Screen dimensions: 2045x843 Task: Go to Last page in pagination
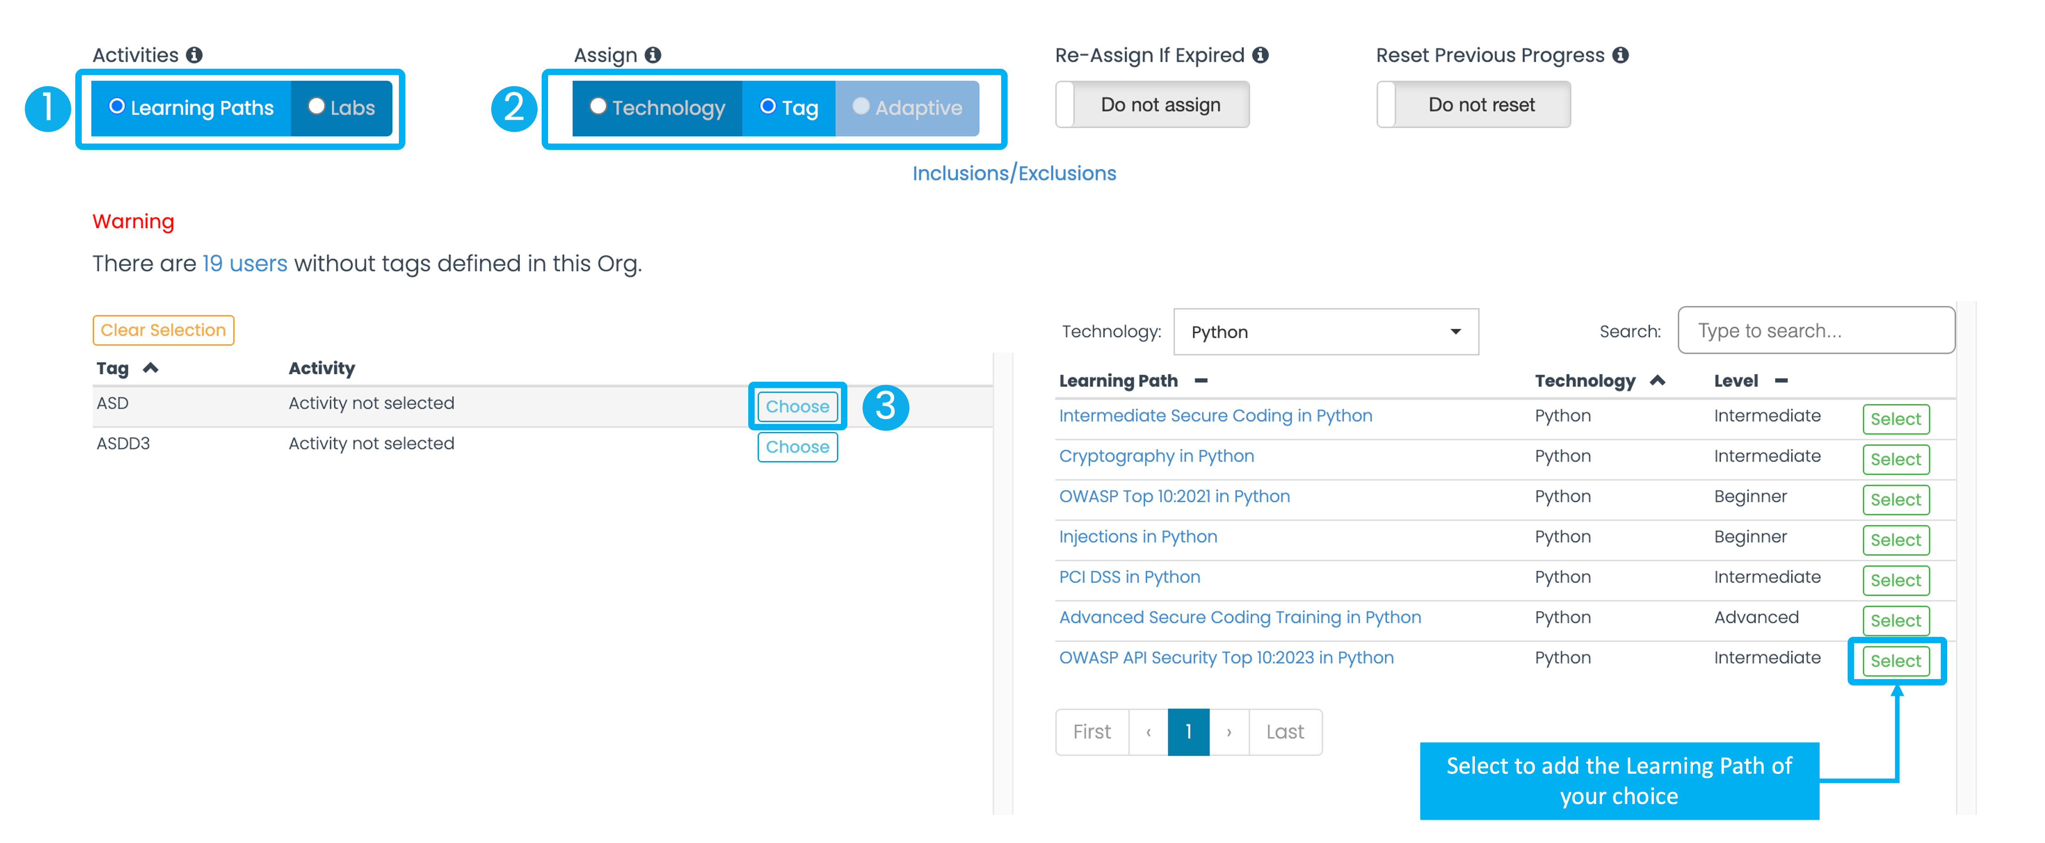click(1285, 732)
